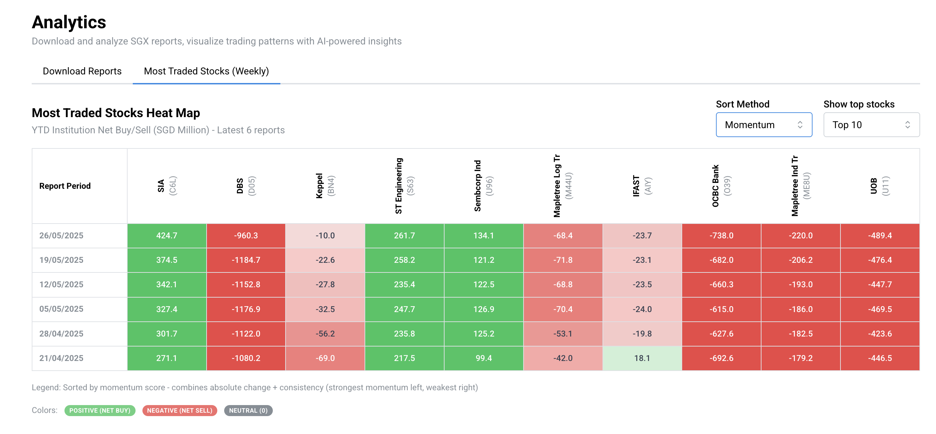Click the Keppel (BN4) column header
Screen dimensions: 936x434
pyautogui.click(x=325, y=186)
